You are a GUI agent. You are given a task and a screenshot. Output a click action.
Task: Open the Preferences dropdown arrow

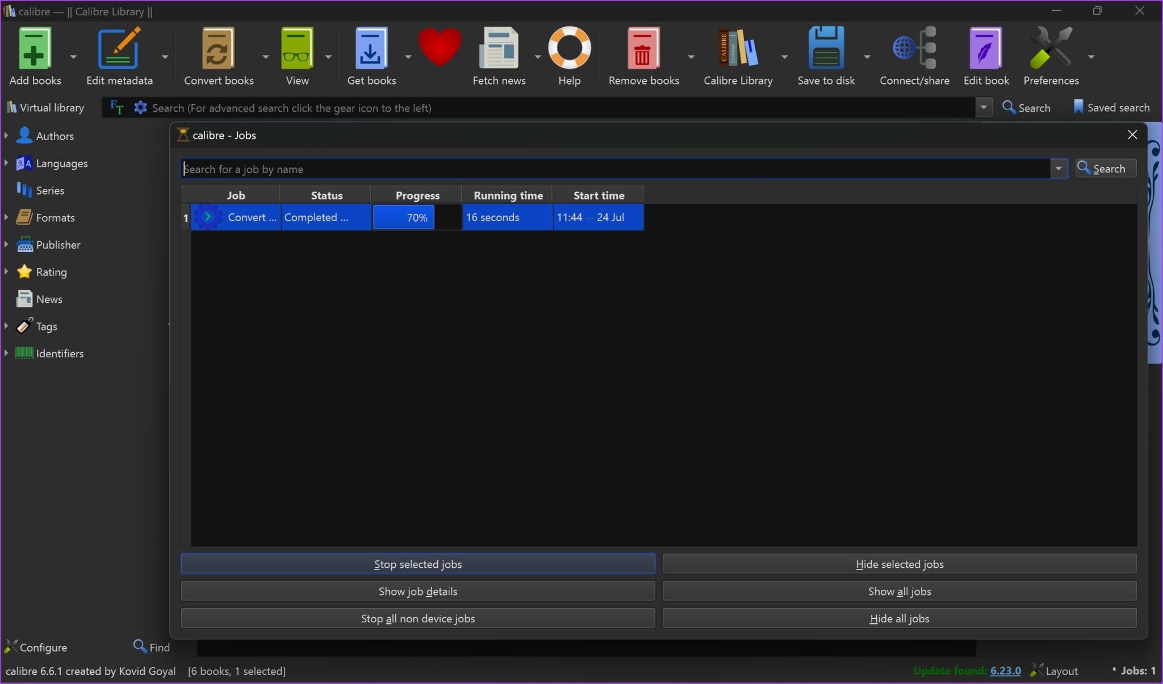coord(1091,57)
